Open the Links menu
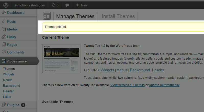The image size is (204, 112). (11, 37)
